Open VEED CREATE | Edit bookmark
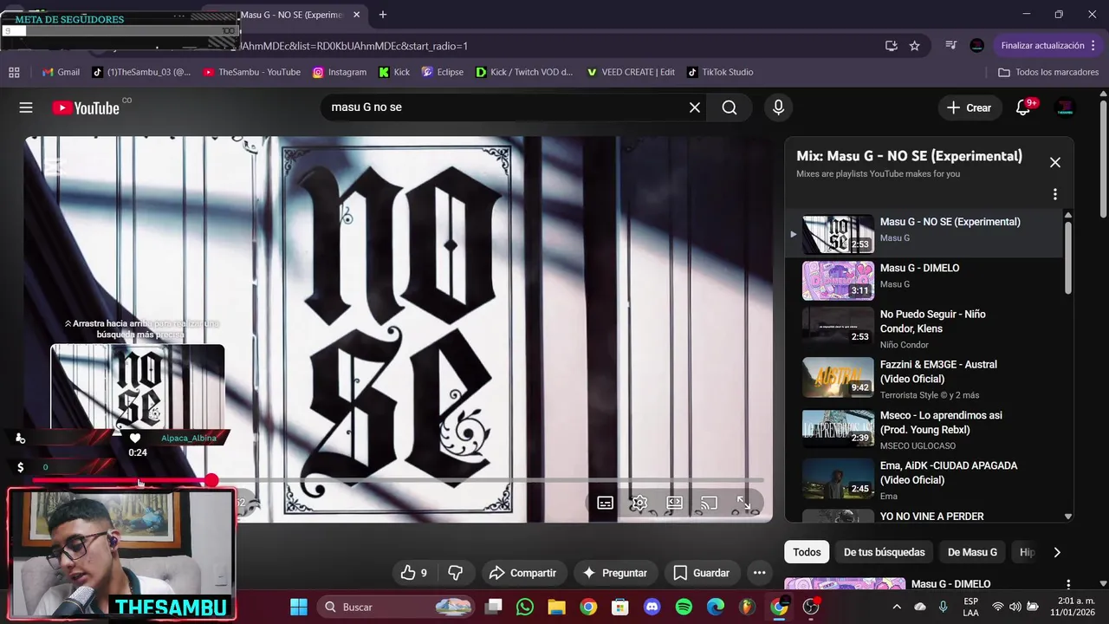The width and height of the screenshot is (1109, 624). point(631,72)
